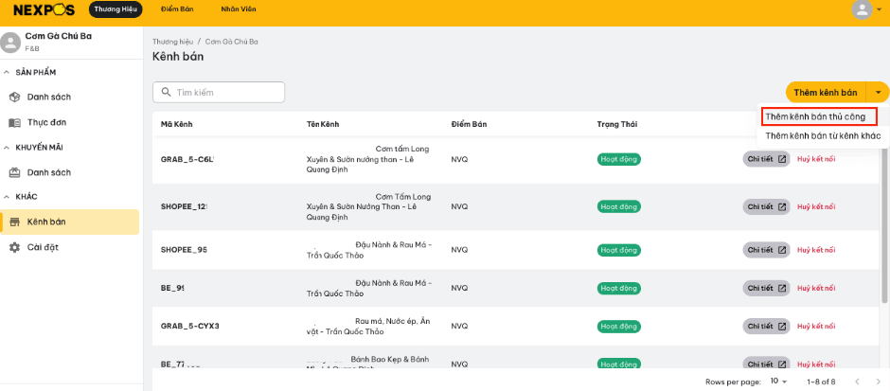Click the NEXPOS logo
Screen dimensions: 890x391
[44, 9]
